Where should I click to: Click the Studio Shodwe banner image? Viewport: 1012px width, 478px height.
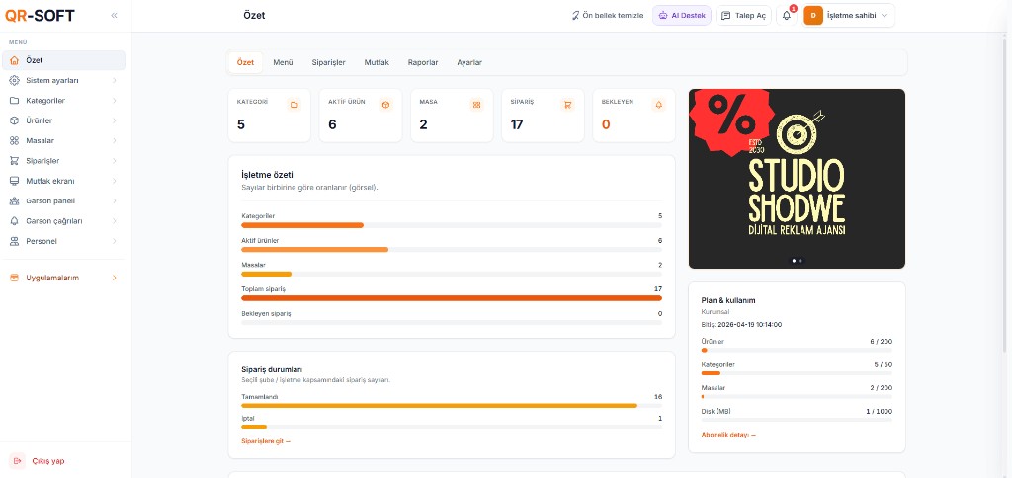pyautogui.click(x=797, y=178)
